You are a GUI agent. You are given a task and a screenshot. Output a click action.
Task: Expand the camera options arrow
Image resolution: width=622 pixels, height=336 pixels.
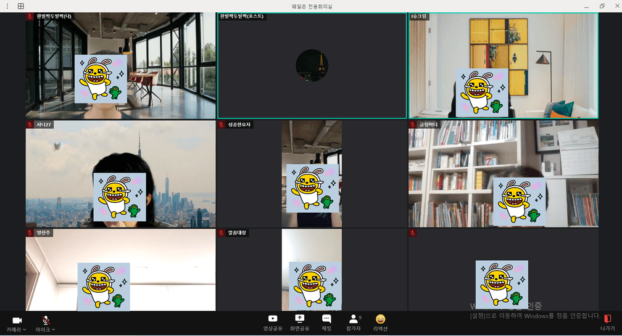[25, 329]
